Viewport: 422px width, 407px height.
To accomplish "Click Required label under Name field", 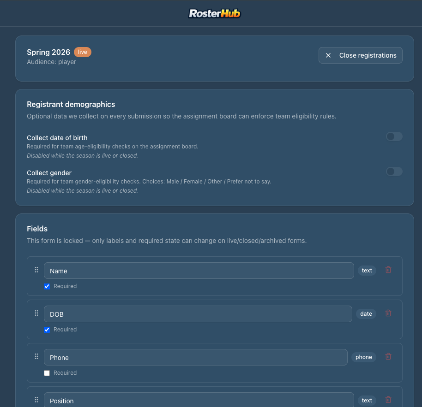I will coord(65,286).
